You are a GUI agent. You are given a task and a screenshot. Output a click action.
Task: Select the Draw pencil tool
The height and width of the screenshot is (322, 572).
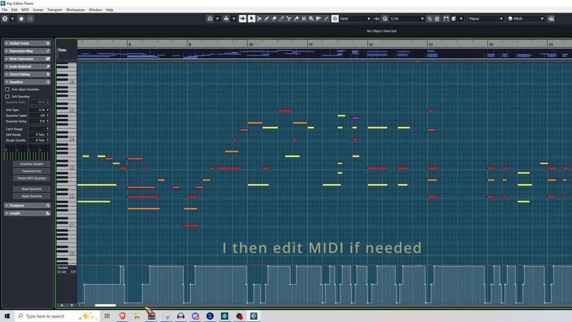click(267, 19)
